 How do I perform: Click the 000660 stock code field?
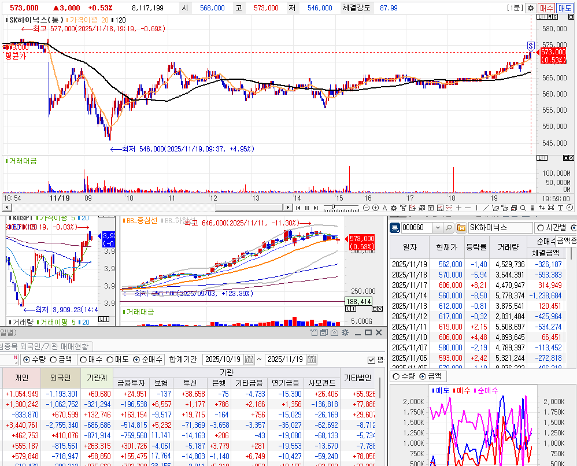pos(417,228)
